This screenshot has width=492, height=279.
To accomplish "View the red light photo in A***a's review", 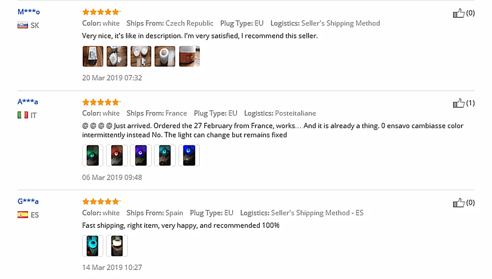I will (117, 155).
